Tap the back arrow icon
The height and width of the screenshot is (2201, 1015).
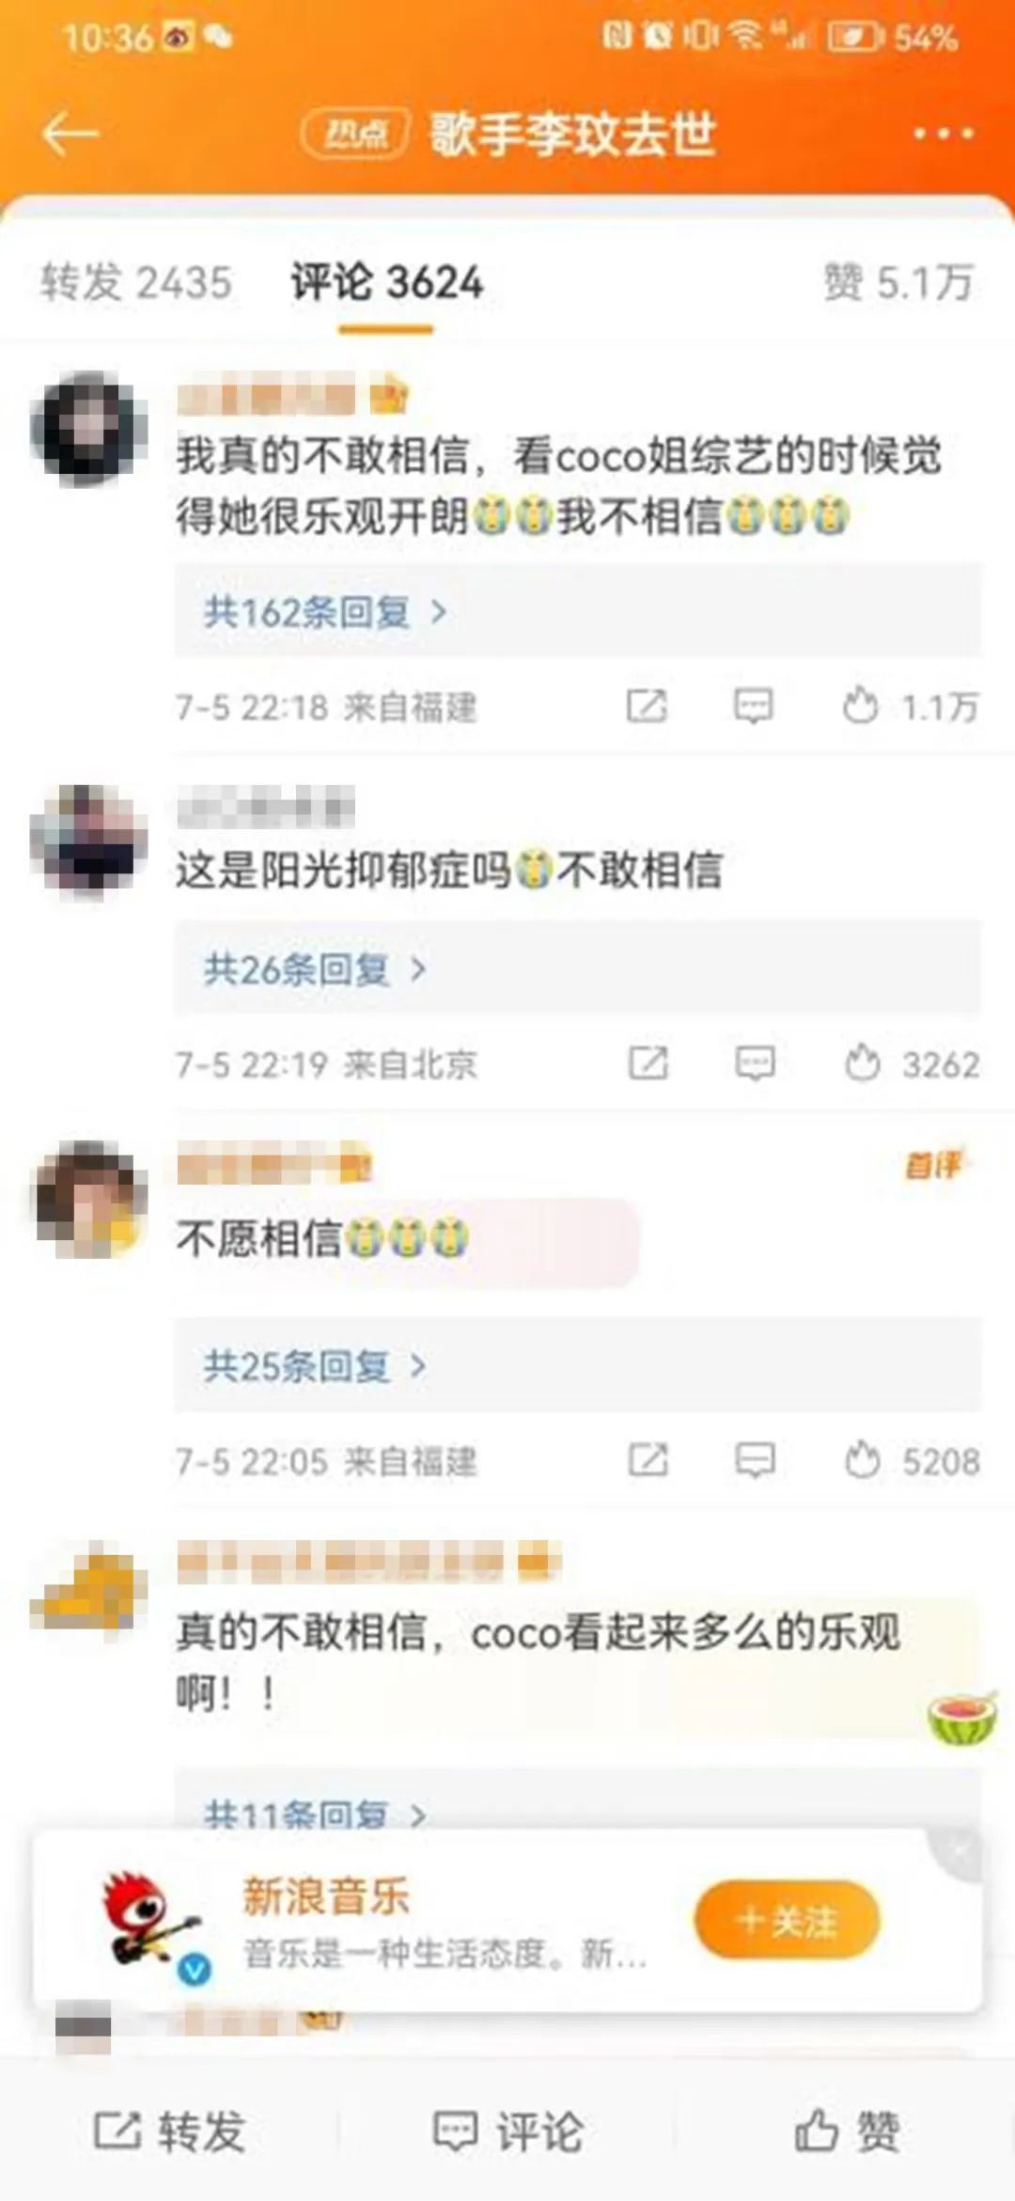tap(70, 134)
